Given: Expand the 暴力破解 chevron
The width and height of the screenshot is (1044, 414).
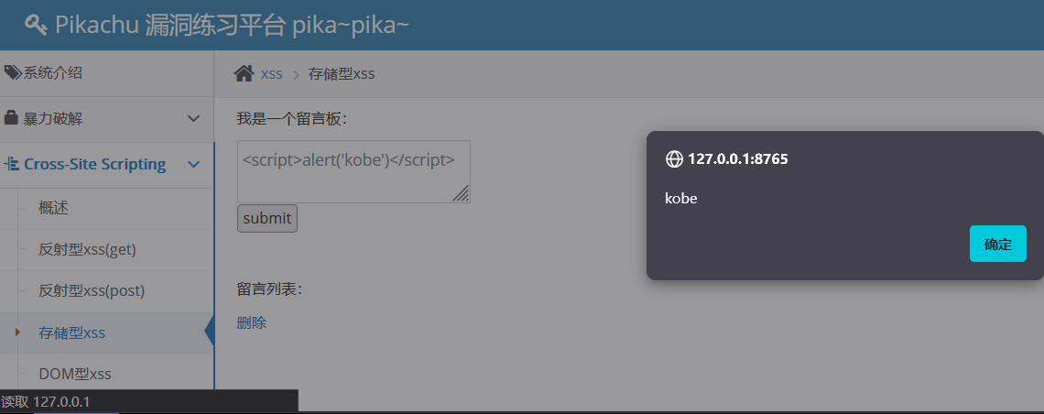Looking at the screenshot, I should (x=194, y=118).
